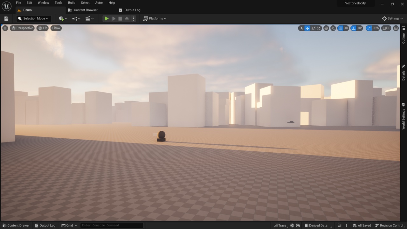Open the Edit menu
This screenshot has width=407, height=229.
coord(29,3)
